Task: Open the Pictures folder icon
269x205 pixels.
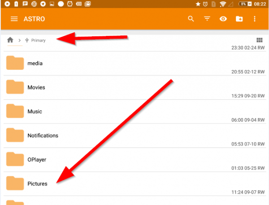Action: tap(15, 183)
